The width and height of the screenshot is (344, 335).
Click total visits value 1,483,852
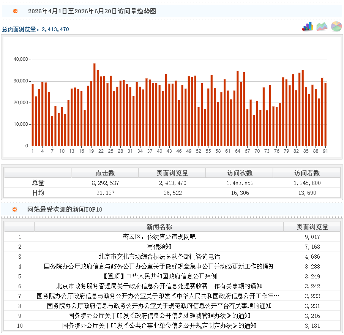[240, 183]
